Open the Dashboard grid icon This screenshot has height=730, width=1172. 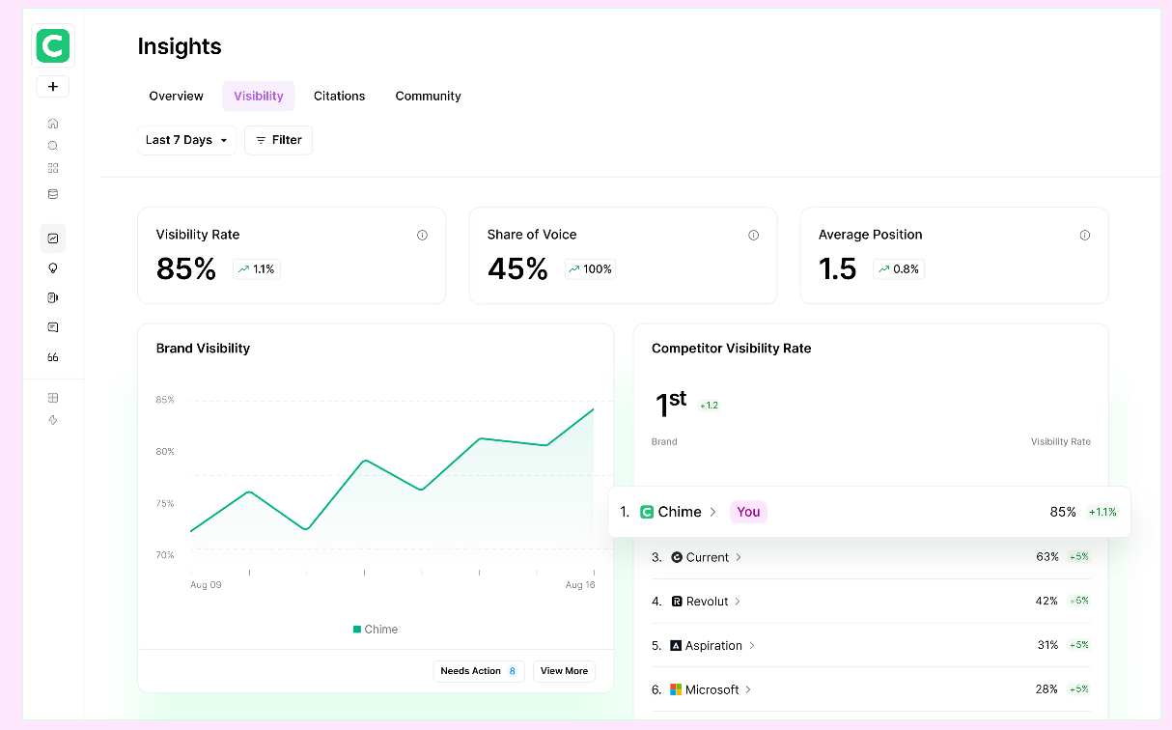point(53,167)
